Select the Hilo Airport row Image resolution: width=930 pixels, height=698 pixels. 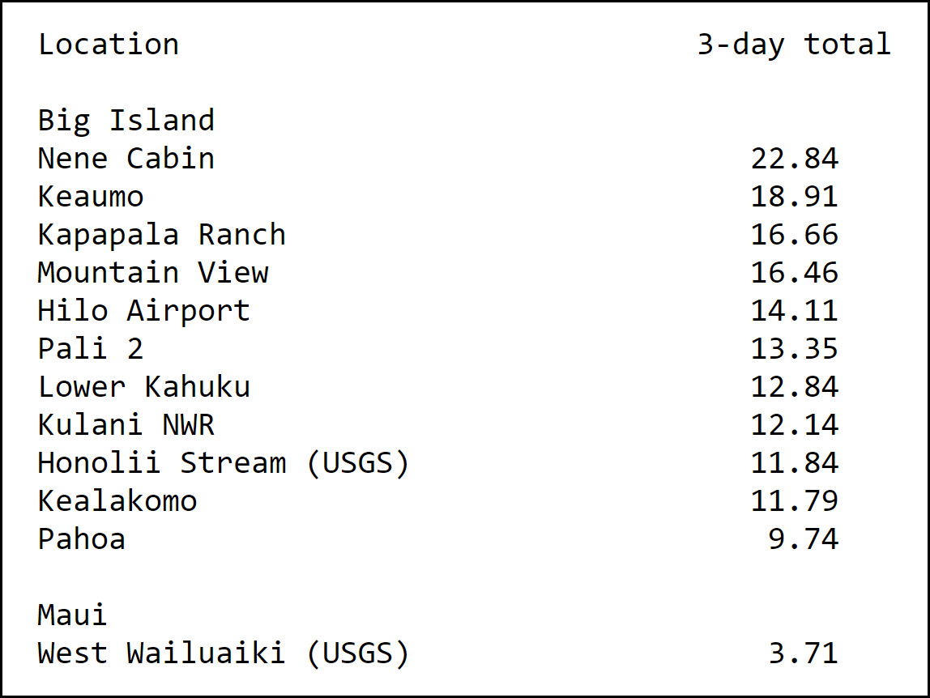click(438, 311)
